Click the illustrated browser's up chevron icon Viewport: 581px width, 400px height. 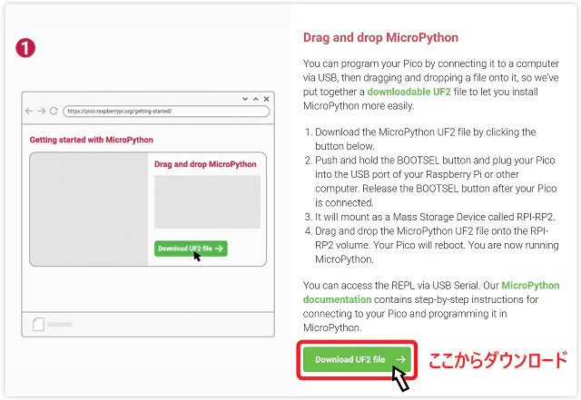256,99
